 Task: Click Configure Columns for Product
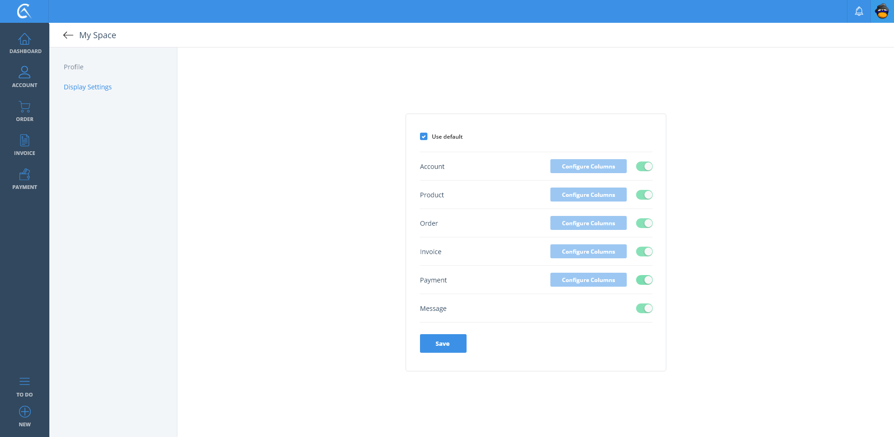[588, 195]
